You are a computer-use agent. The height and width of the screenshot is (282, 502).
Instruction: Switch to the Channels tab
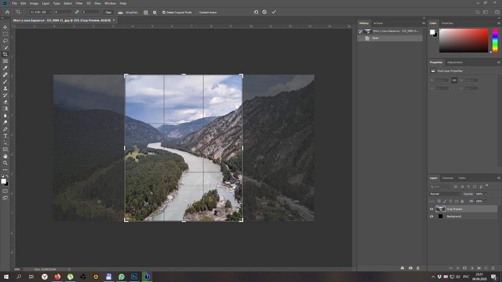coord(448,178)
